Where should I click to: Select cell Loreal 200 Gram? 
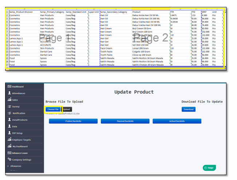point(151,48)
